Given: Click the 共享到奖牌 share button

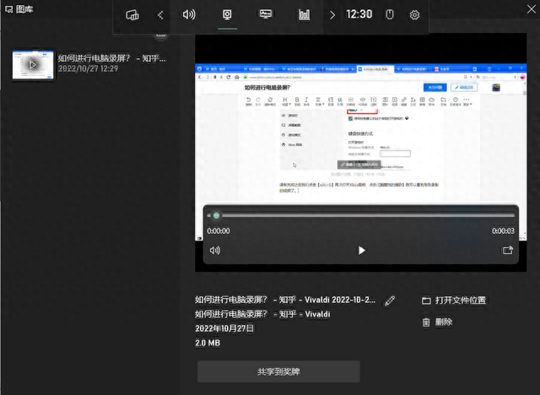Looking at the screenshot, I should 278,371.
